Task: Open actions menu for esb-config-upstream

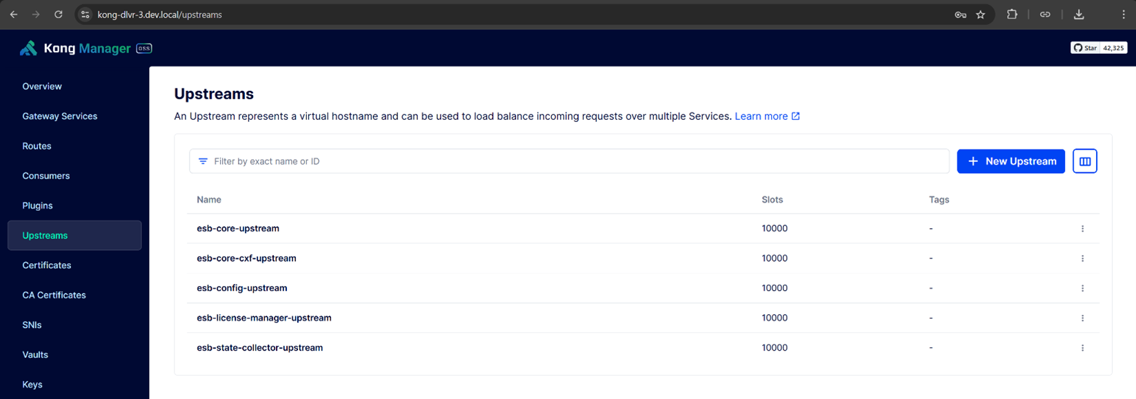Action: (1082, 288)
